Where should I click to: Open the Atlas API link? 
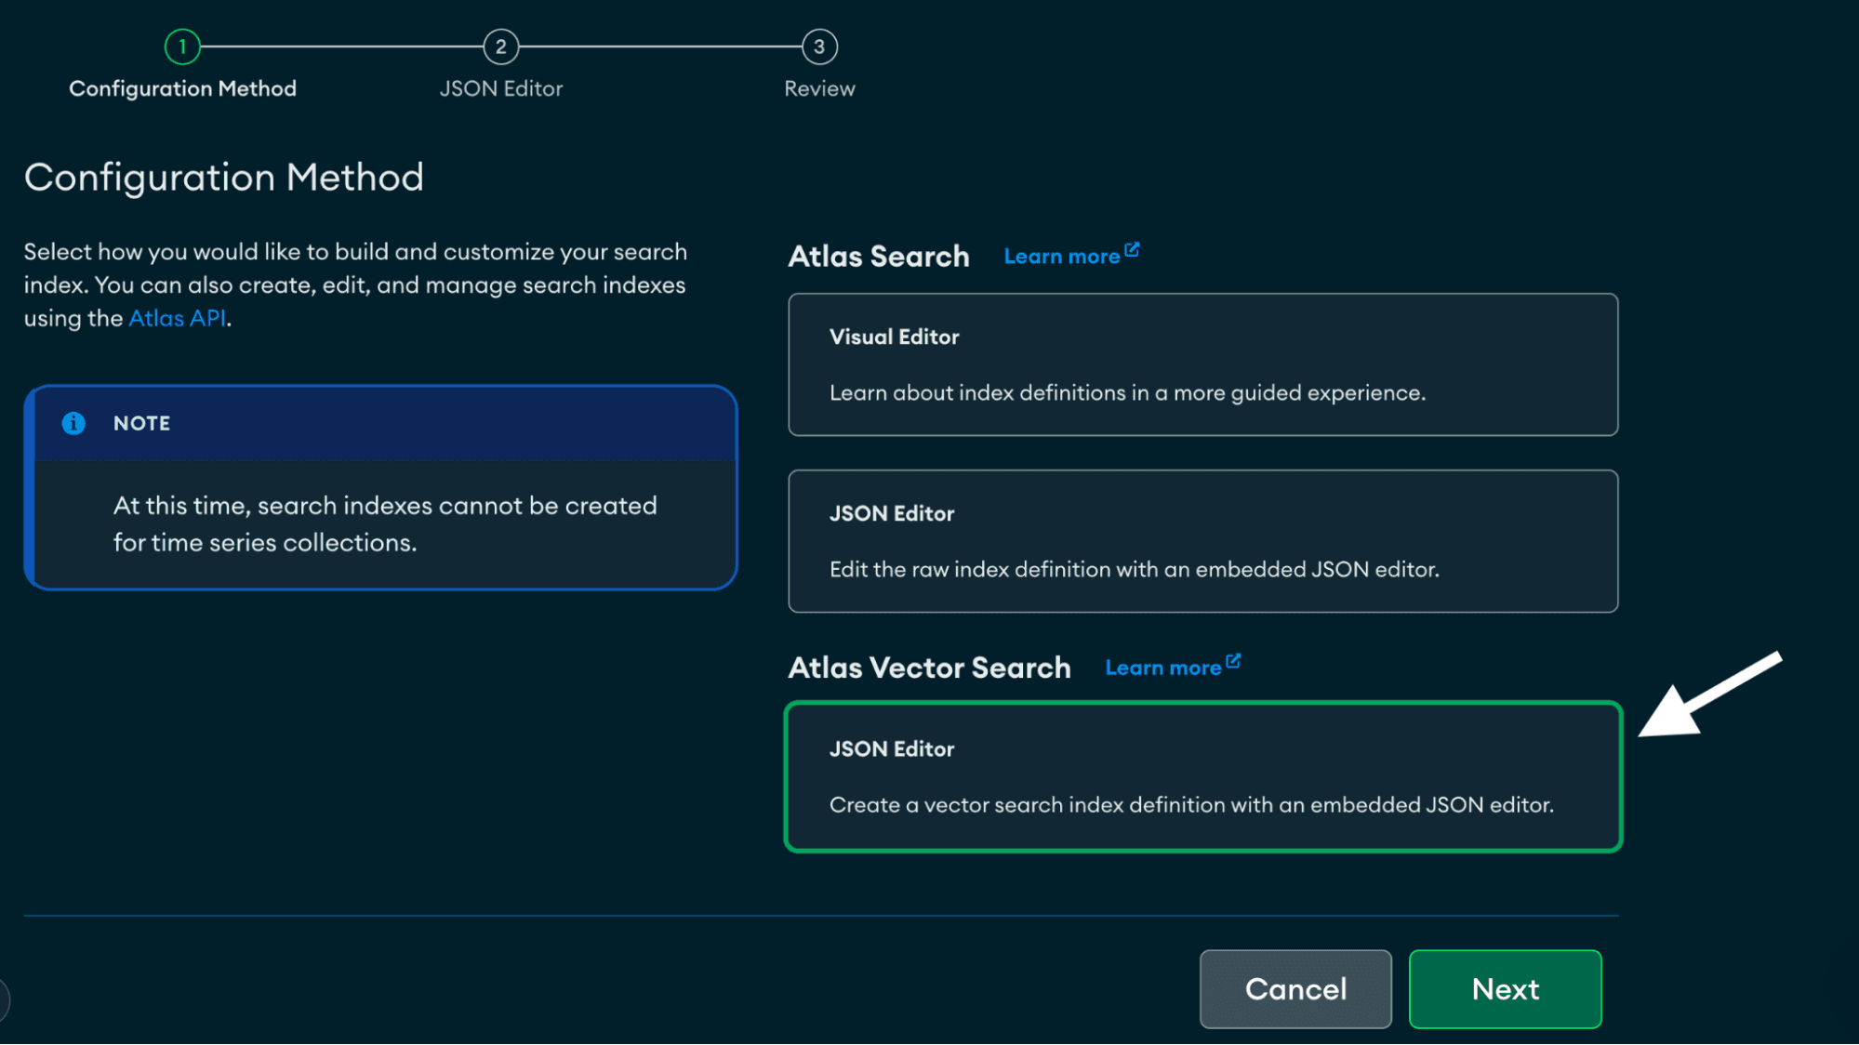[177, 318]
